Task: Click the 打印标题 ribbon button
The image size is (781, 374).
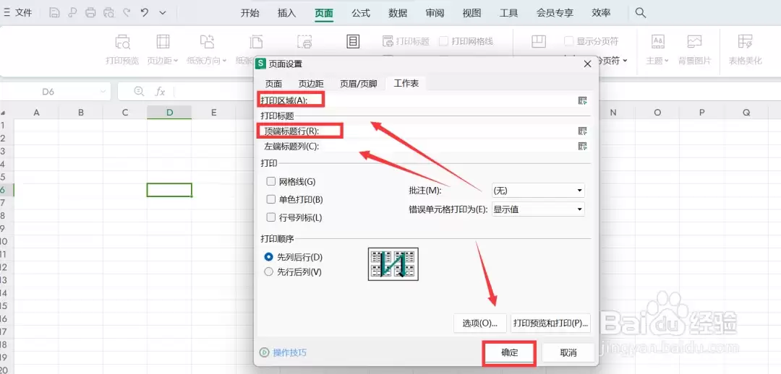Action: (x=406, y=41)
